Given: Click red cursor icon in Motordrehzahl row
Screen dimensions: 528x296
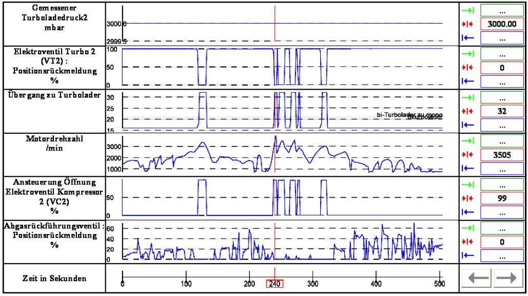Looking at the screenshot, I should pos(468,155).
